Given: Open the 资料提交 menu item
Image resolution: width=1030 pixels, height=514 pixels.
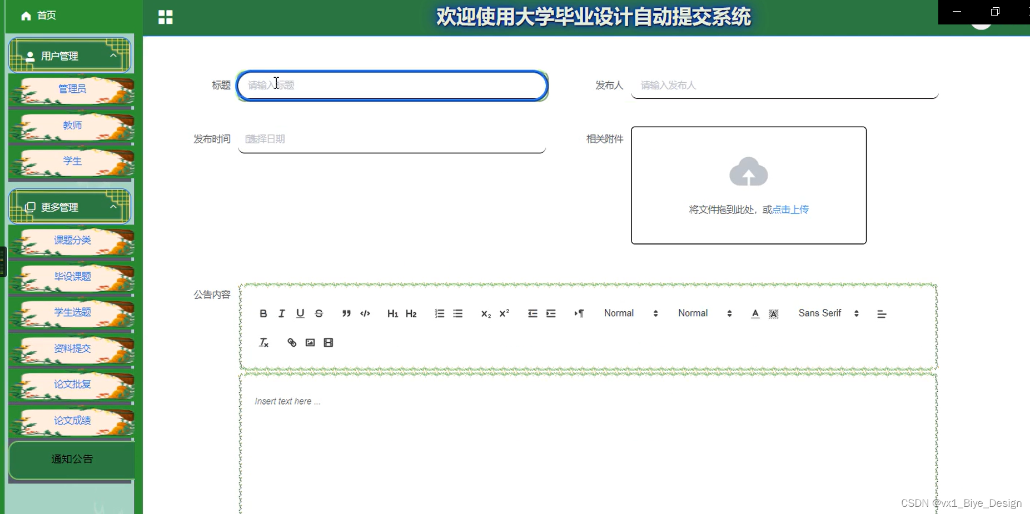Looking at the screenshot, I should tap(72, 348).
